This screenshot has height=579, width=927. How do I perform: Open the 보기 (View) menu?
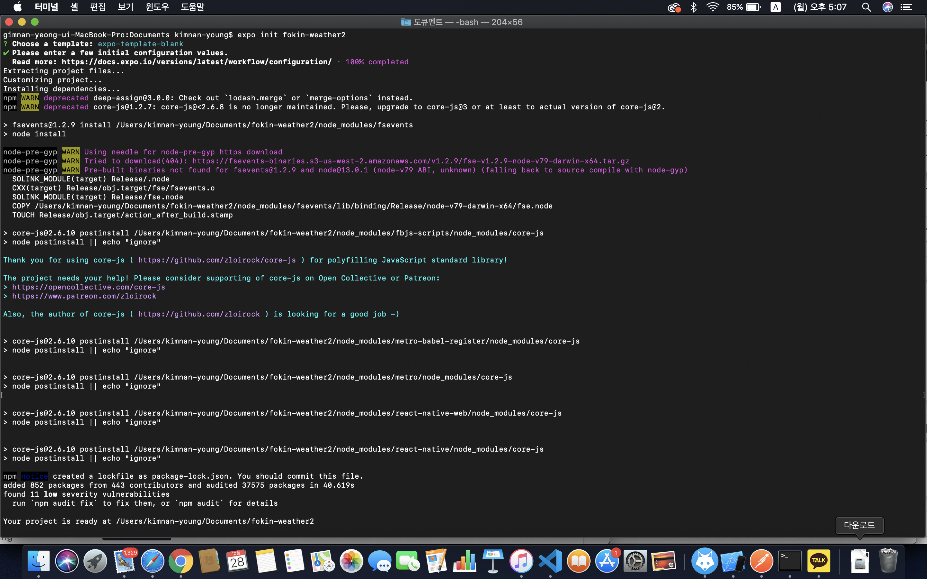[125, 7]
